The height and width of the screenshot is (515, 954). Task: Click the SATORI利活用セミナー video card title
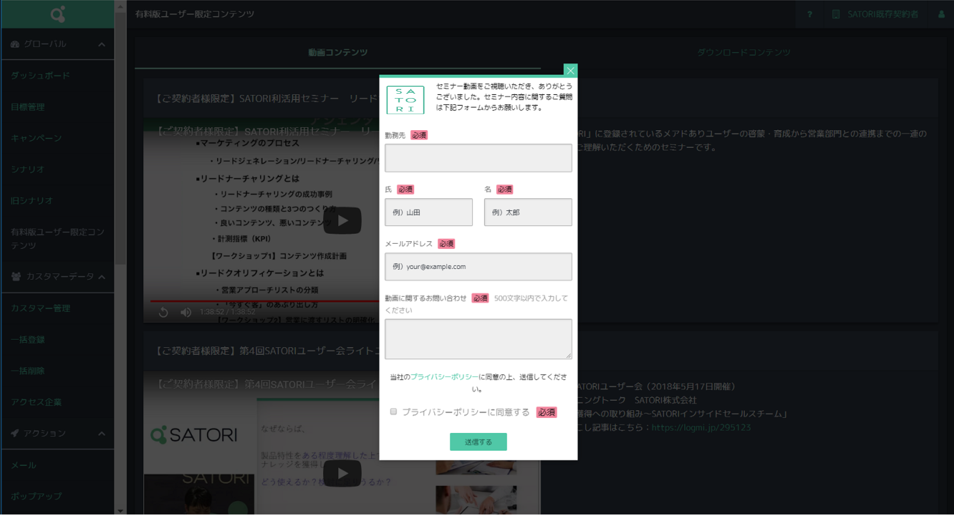point(267,99)
